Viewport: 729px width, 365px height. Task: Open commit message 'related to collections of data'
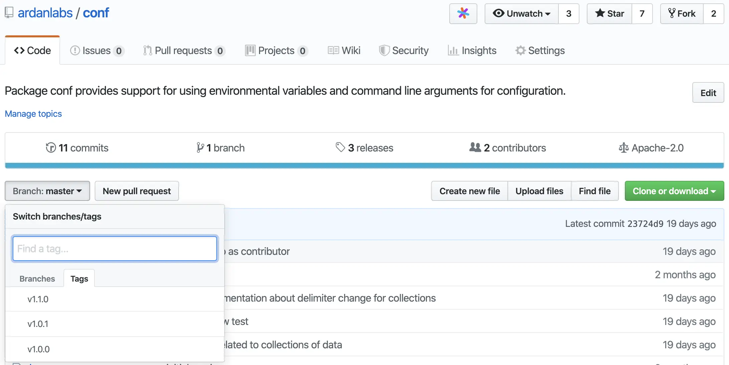coord(283,345)
